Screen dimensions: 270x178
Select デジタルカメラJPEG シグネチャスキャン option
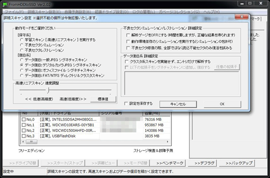22,65
